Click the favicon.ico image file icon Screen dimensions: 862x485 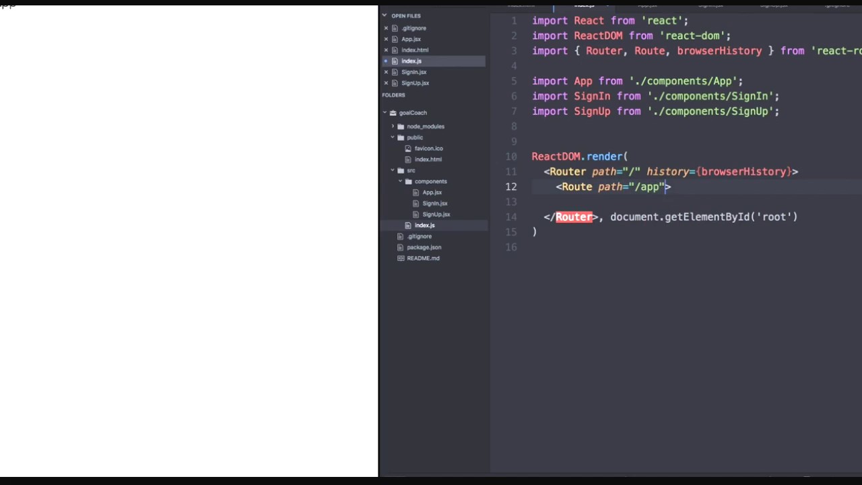point(408,148)
